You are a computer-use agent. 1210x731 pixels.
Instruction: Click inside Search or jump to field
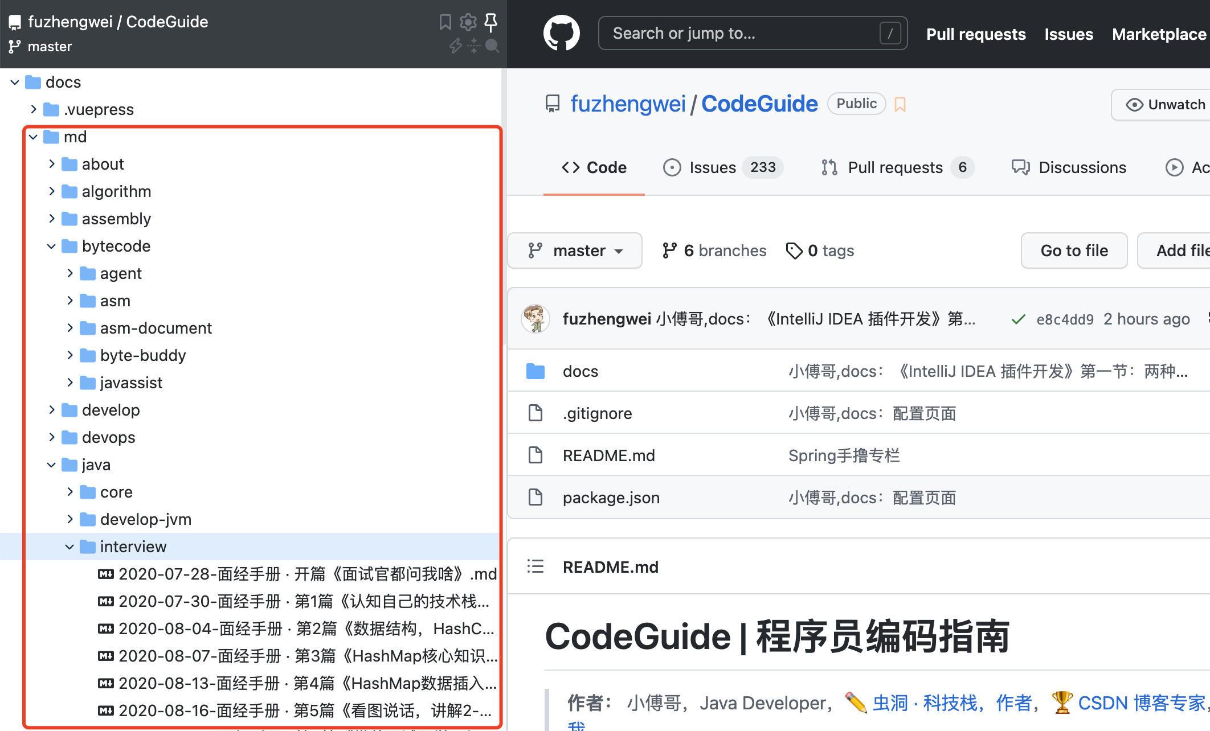[753, 33]
